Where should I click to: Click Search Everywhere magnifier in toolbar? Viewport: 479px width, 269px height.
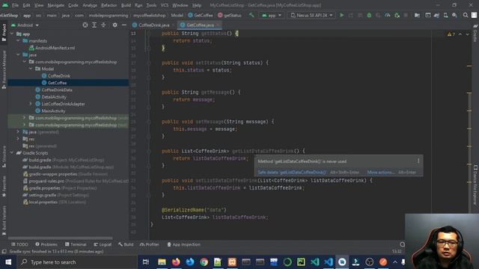point(466,15)
